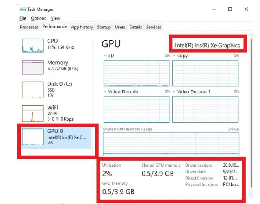Click the Intel(R) Iris(R) Xe Graphics heading
Screen dimensions: 260x204
pos(208,45)
